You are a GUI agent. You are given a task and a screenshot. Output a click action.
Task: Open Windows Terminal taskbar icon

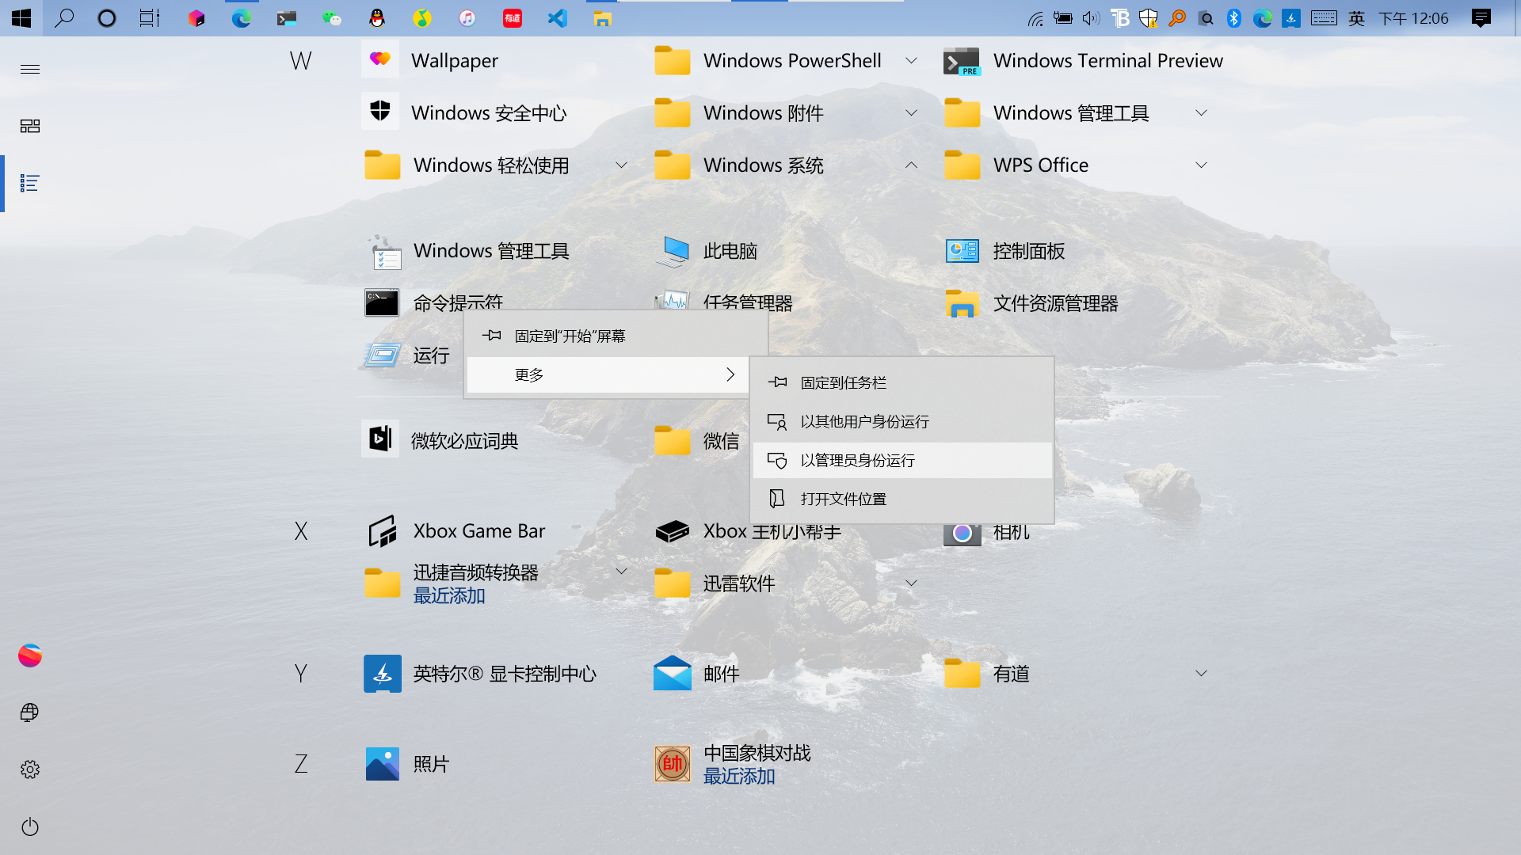point(287,18)
